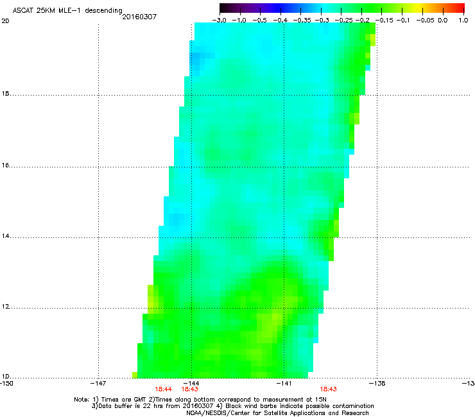Click the 1.0 colorbar label
The height and width of the screenshot is (417, 475).
(463, 21)
